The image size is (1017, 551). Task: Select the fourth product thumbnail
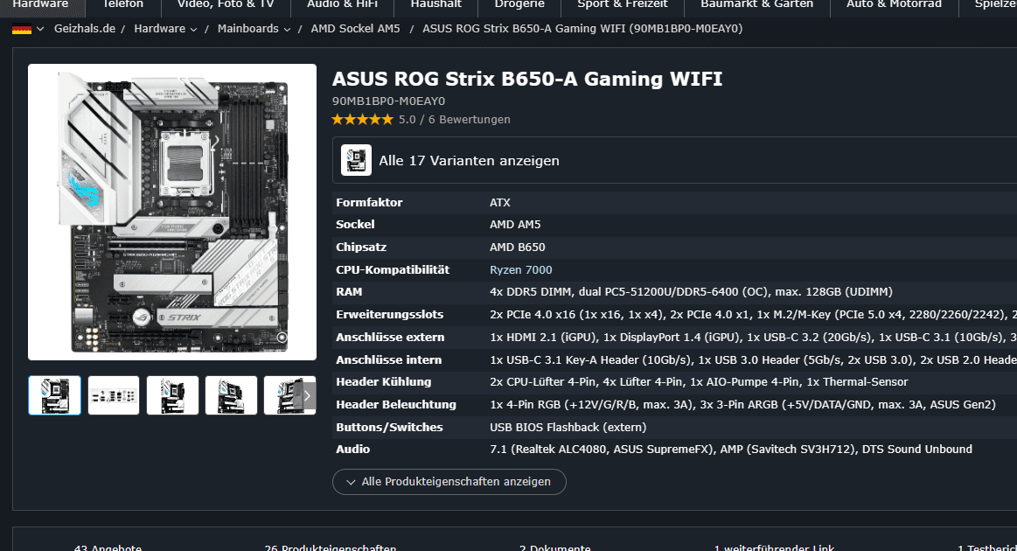(x=231, y=395)
